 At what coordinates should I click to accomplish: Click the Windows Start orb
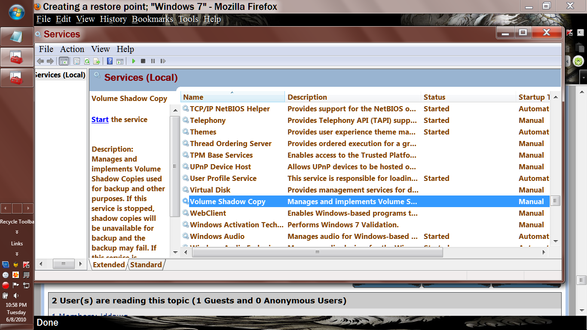(16, 12)
